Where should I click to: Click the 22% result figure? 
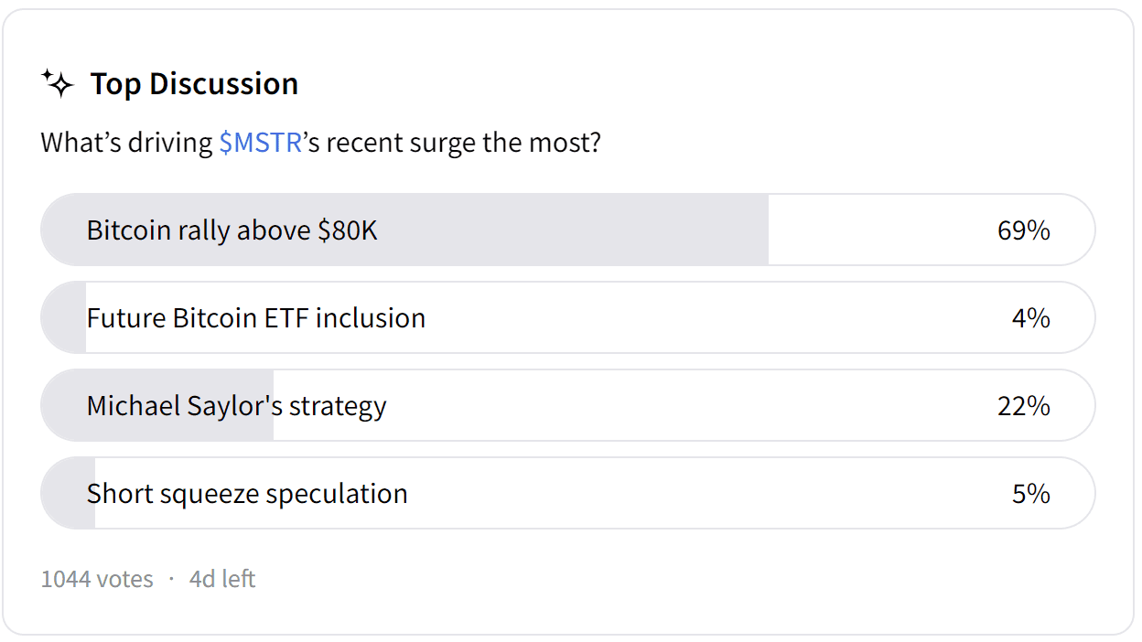click(1023, 405)
